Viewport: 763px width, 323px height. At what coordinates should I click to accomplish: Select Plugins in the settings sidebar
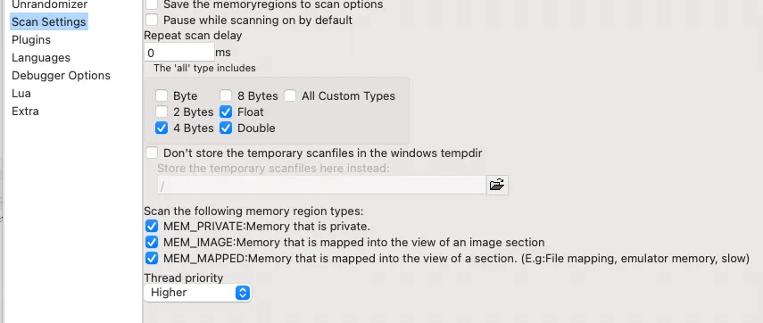click(31, 40)
